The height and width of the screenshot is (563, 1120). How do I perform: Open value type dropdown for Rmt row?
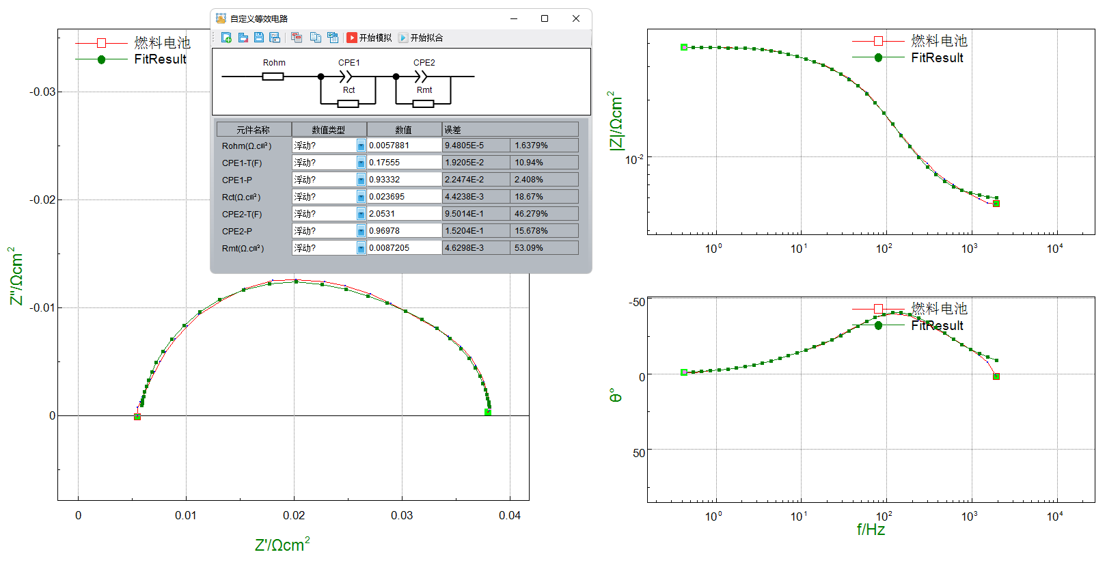(x=361, y=248)
